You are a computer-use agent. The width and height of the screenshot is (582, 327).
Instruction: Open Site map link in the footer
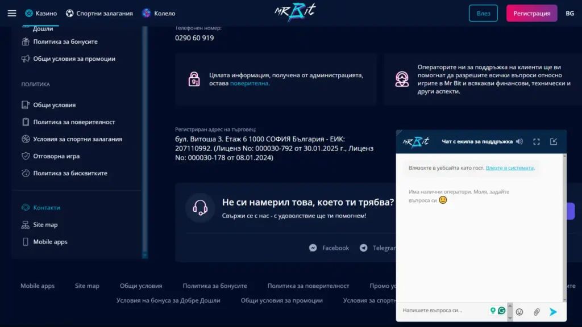[x=87, y=286]
